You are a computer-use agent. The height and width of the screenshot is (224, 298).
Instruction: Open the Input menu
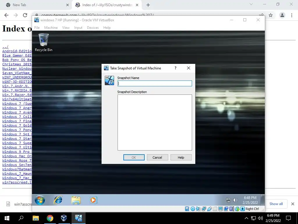[78, 28]
